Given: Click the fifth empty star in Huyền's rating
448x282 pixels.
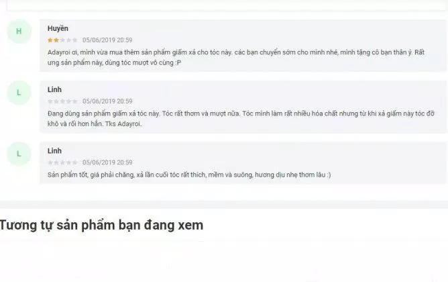Looking at the screenshot, I should 75,40.
